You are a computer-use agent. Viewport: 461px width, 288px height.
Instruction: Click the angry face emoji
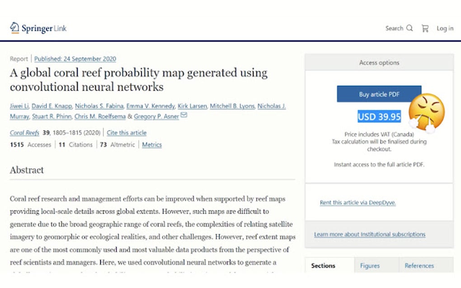point(426,113)
